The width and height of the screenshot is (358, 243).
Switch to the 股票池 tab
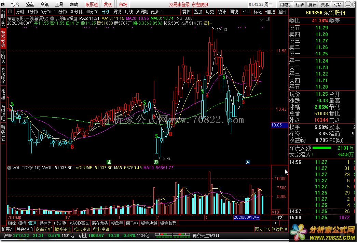coord(92,4)
